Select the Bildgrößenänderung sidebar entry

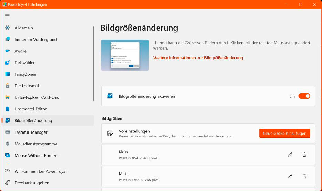pos(48,120)
